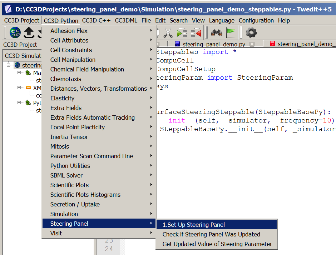The height and width of the screenshot is (255, 336).
Task: Expand Chemotaxis submenu
Action: [x=99, y=79]
